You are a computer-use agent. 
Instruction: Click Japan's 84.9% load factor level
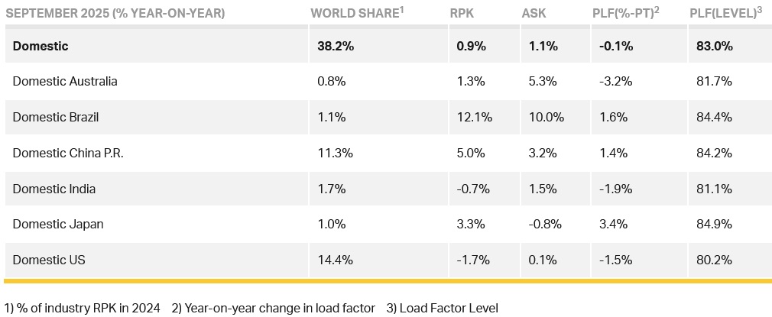[714, 224]
